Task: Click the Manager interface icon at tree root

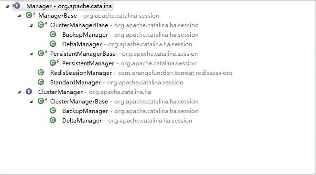Action: pos(17,6)
